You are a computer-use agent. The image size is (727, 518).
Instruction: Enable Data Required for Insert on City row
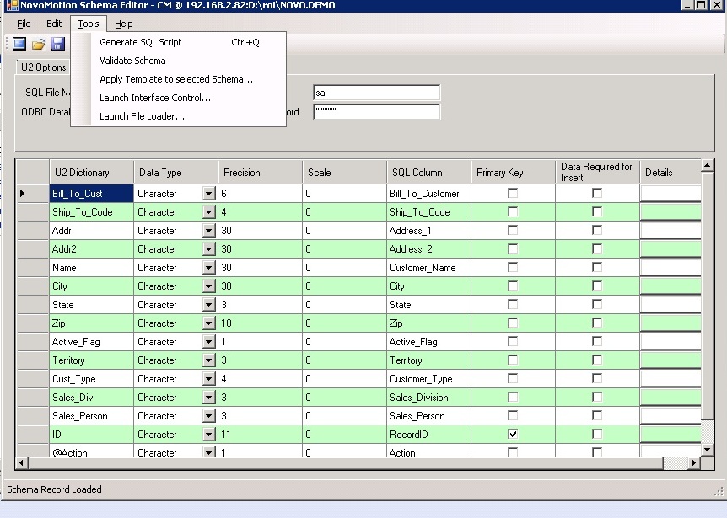597,286
